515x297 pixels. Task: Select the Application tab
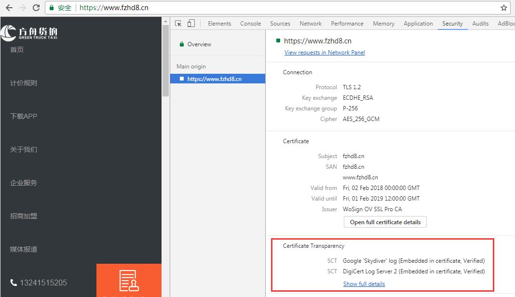(x=418, y=24)
